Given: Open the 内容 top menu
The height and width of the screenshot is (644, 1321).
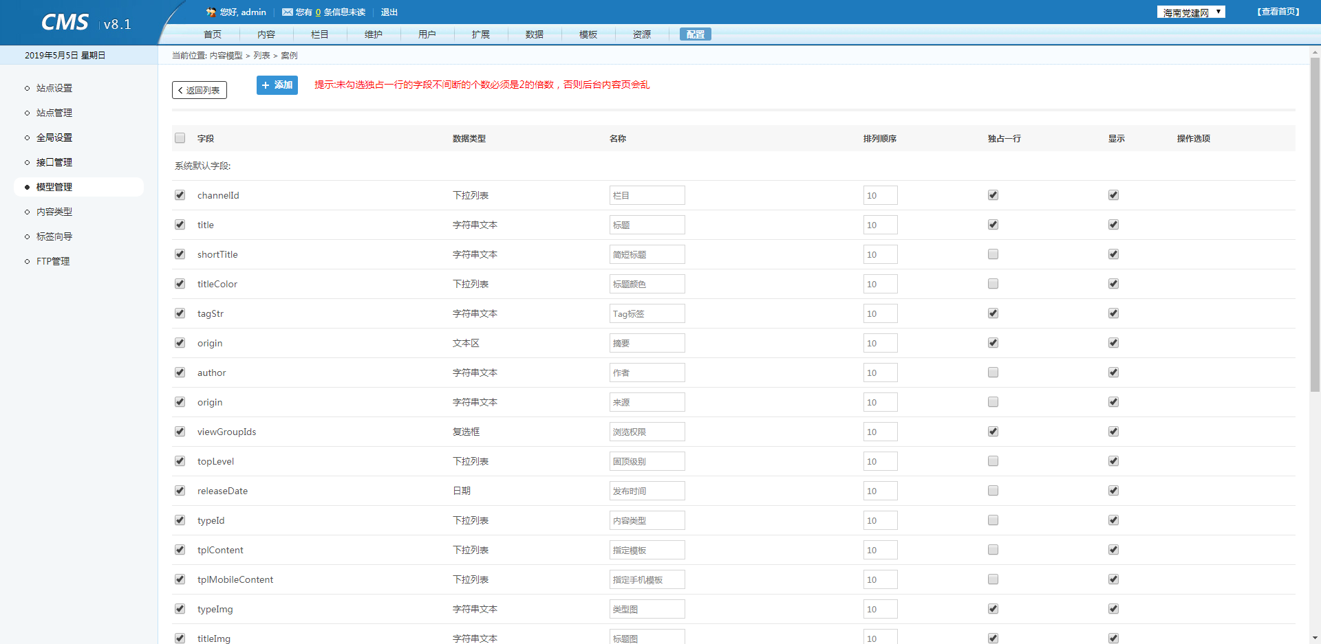Looking at the screenshot, I should 266,34.
